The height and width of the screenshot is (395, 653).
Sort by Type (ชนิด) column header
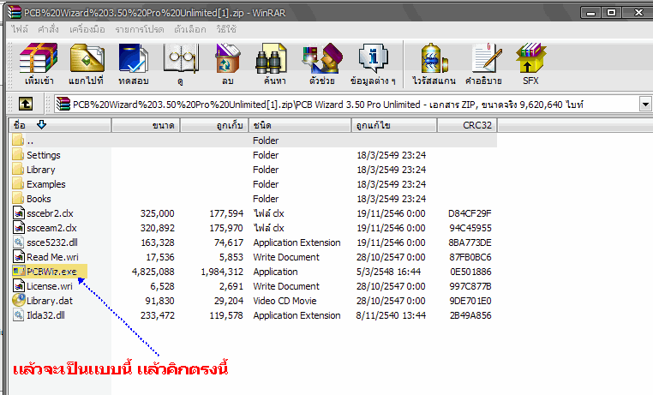[300, 125]
